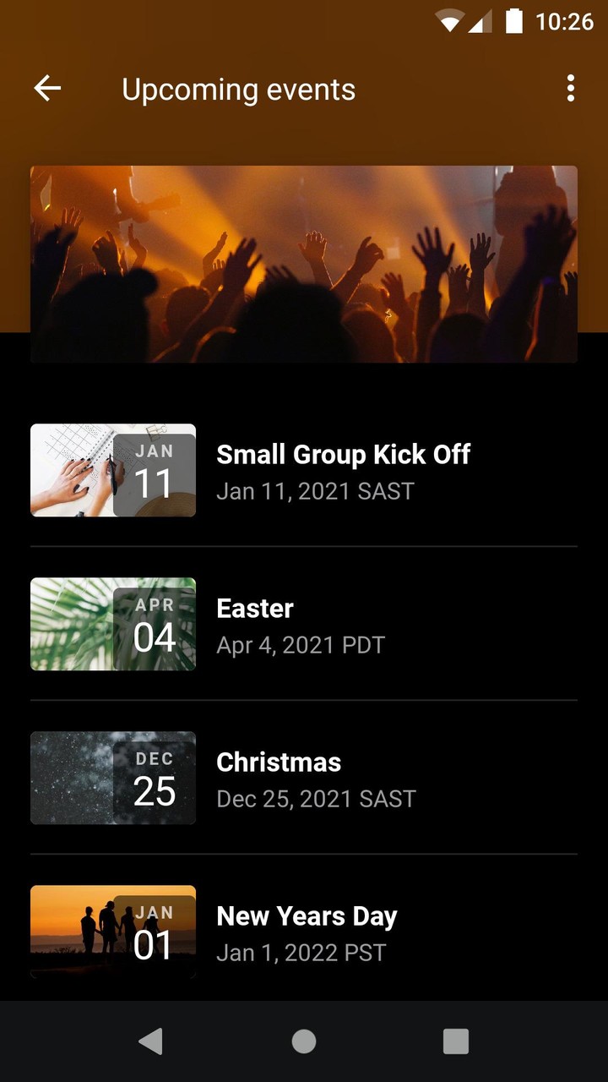Open the Christmas event title

click(279, 762)
